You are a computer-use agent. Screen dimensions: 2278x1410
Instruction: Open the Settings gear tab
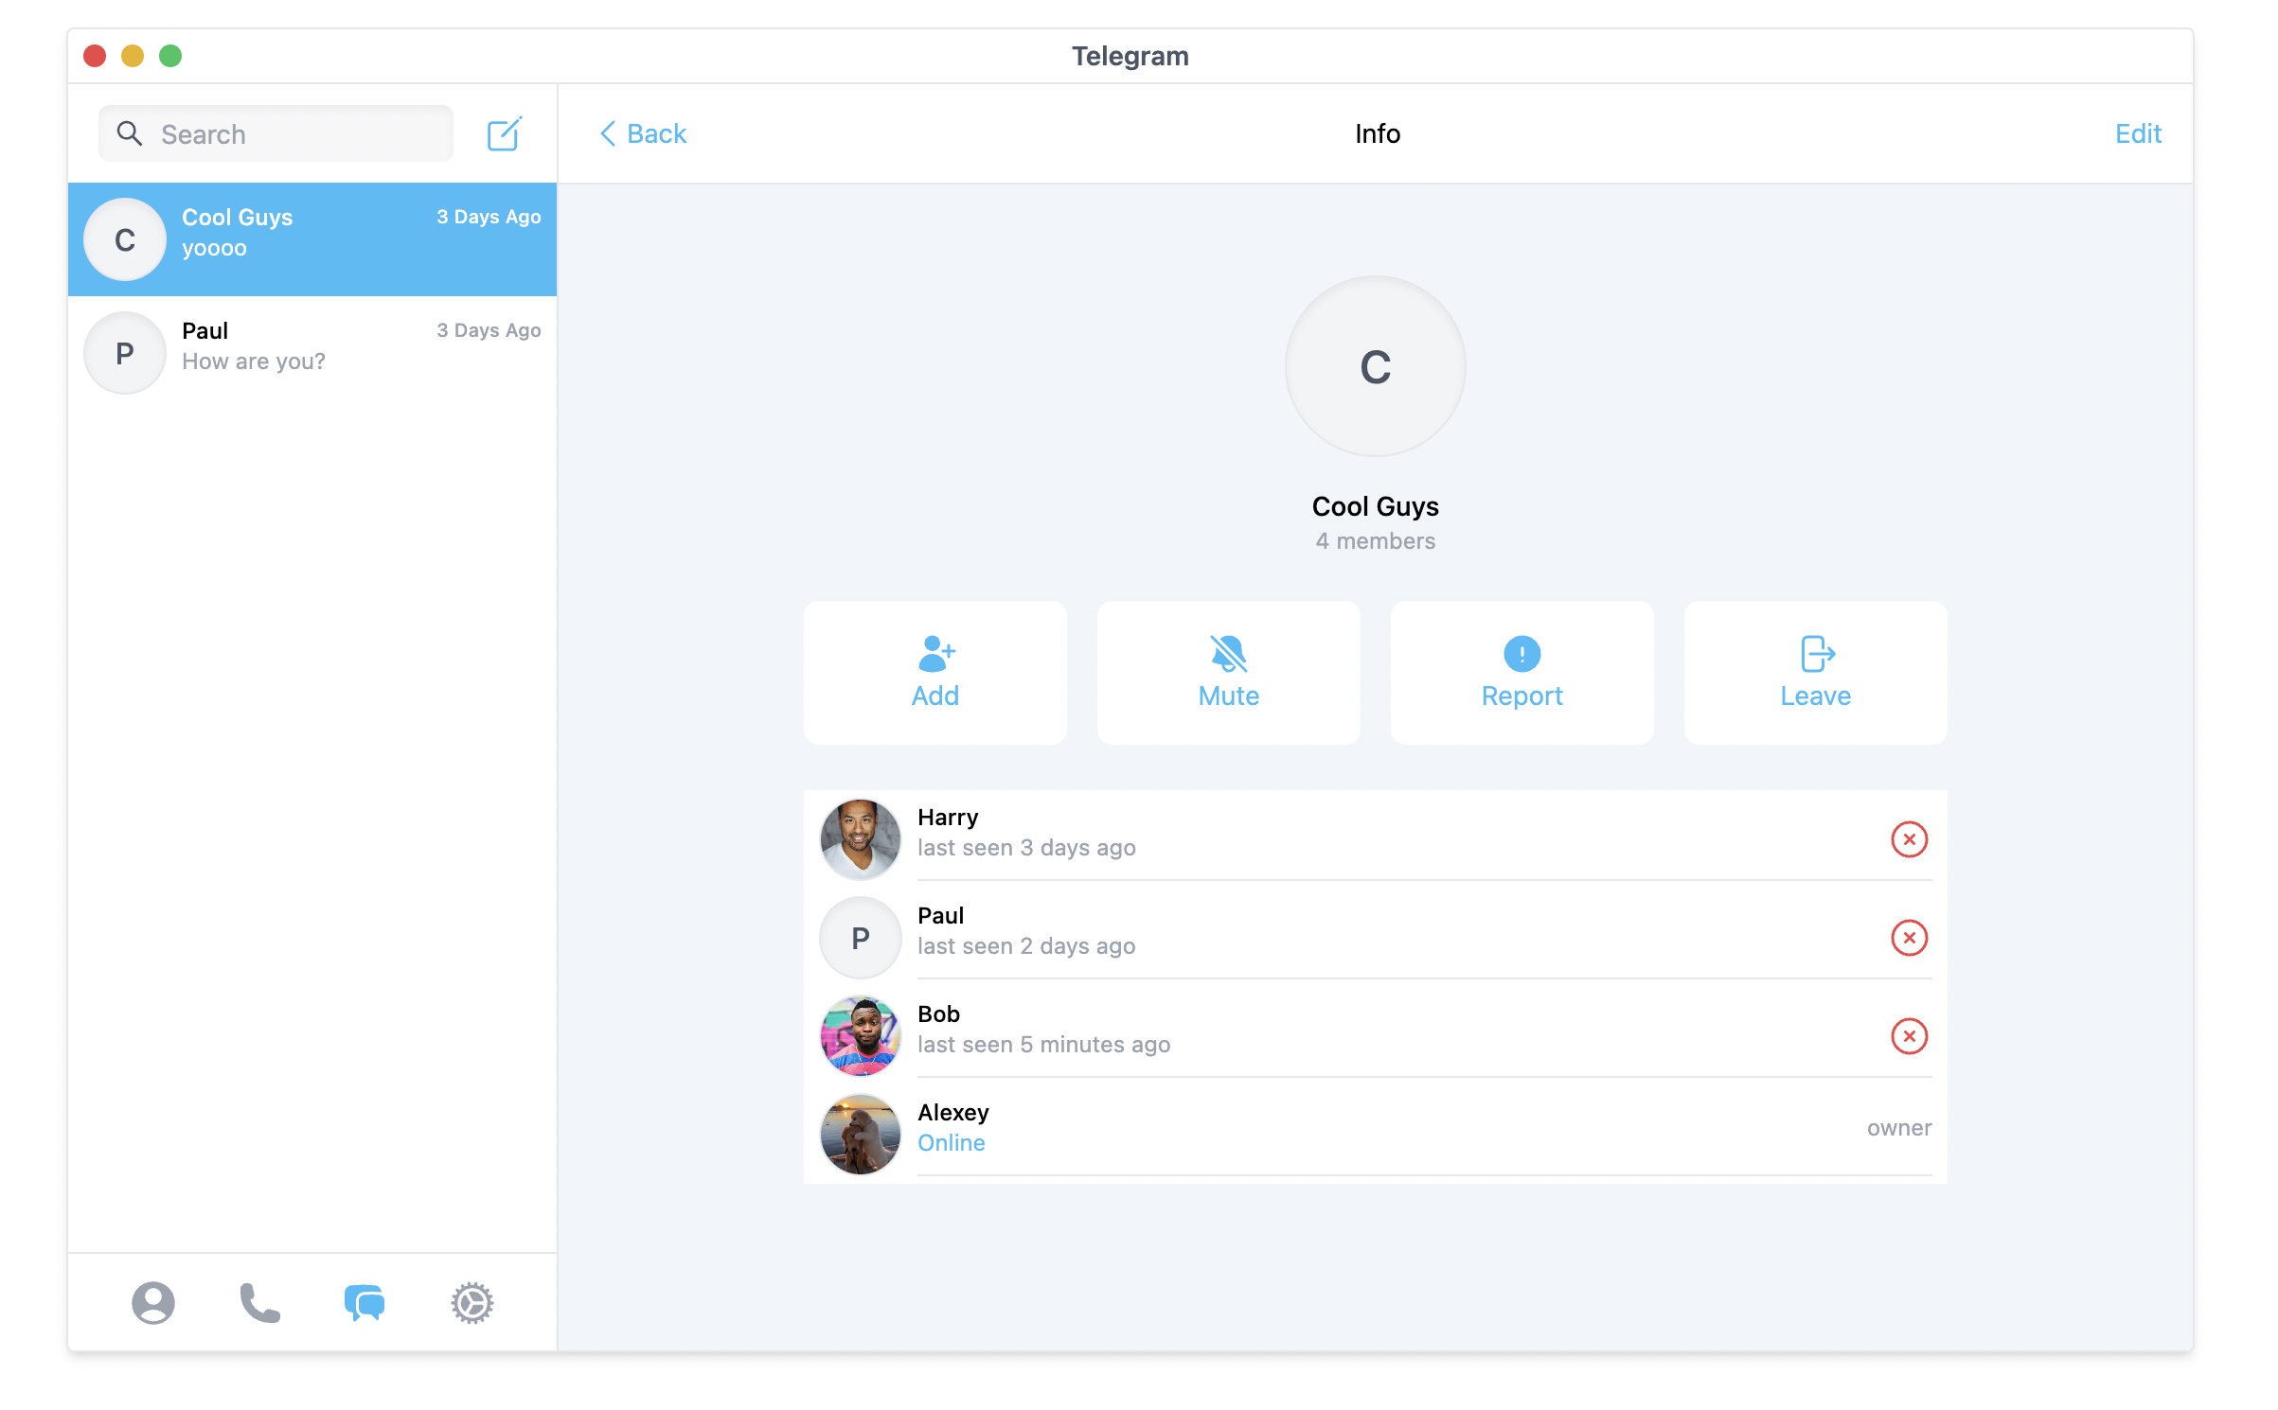(x=472, y=1303)
